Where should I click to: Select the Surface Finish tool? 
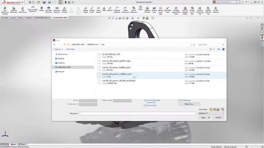coord(92,10)
